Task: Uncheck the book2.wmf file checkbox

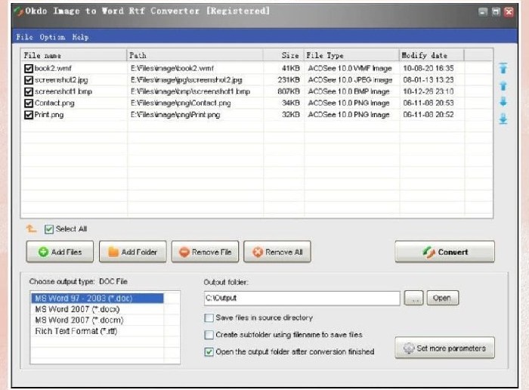Action: [29, 69]
